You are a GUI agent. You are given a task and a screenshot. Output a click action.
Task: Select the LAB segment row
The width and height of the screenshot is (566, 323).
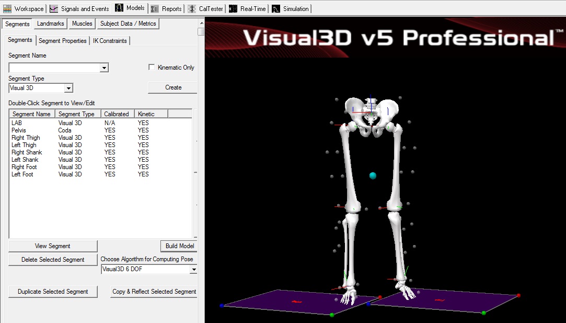coord(100,123)
